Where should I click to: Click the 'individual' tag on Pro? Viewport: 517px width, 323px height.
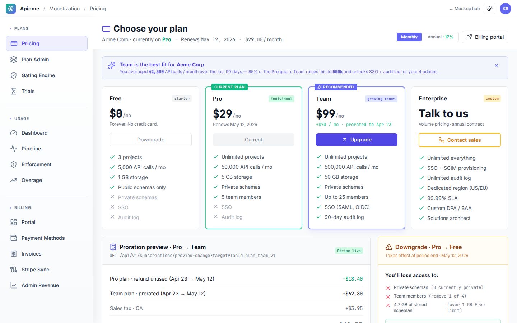point(281,99)
